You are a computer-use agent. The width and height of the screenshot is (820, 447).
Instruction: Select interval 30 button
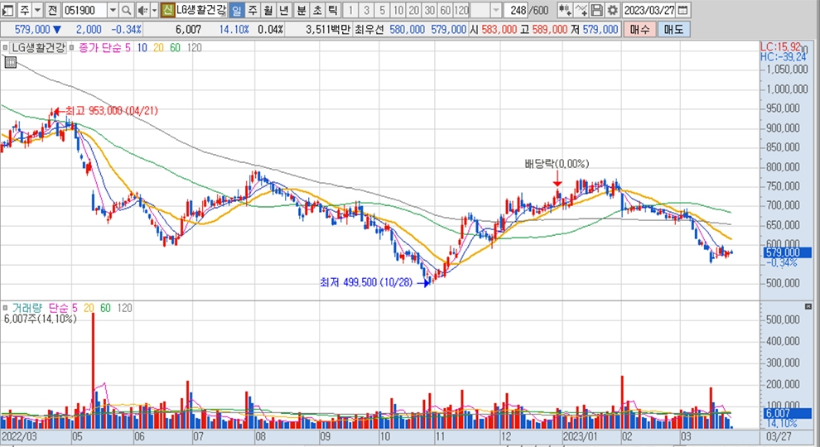coord(429,9)
